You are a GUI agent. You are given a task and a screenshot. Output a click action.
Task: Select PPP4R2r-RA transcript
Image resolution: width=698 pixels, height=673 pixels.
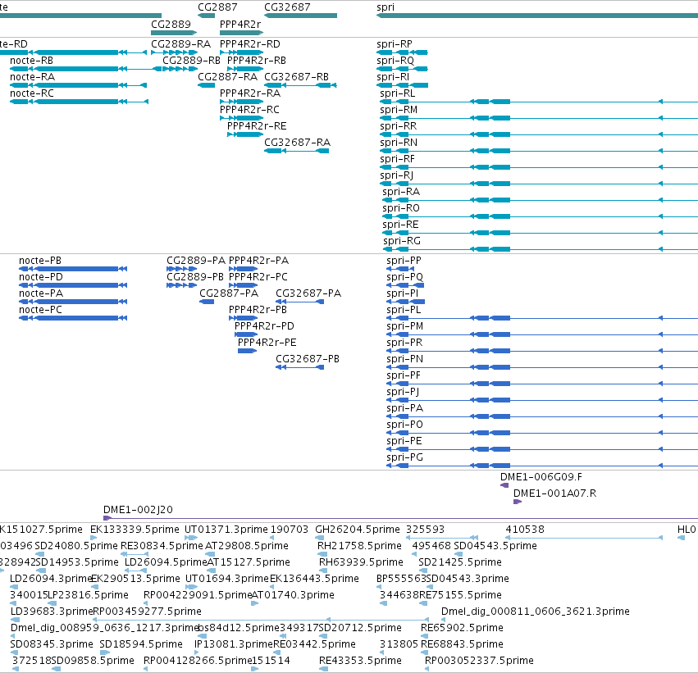pos(241,102)
